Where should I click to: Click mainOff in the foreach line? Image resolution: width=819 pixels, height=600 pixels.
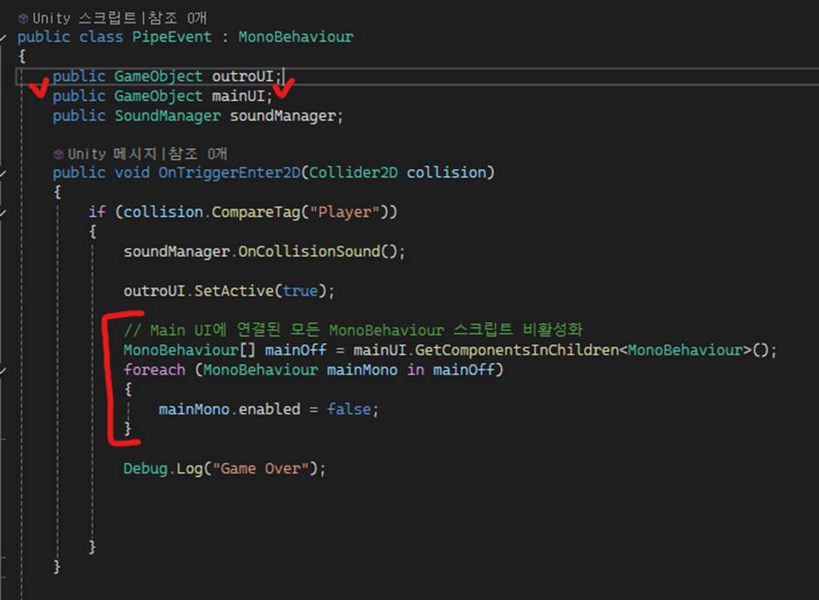pos(464,370)
